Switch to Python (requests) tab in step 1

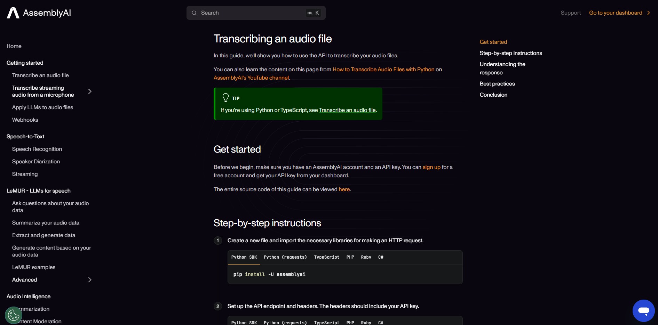click(x=285, y=257)
